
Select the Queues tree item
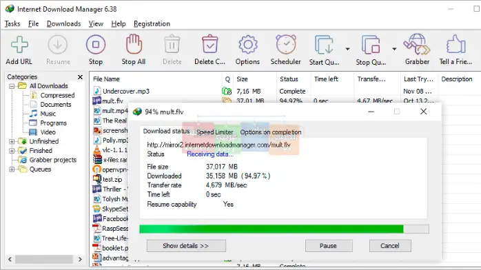point(40,169)
